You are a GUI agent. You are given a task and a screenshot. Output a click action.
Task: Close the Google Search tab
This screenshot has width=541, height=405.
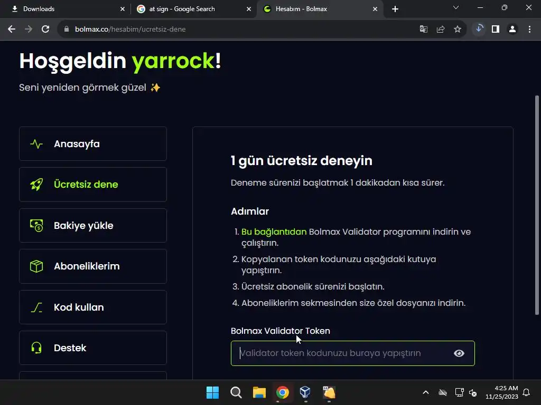pos(249,9)
